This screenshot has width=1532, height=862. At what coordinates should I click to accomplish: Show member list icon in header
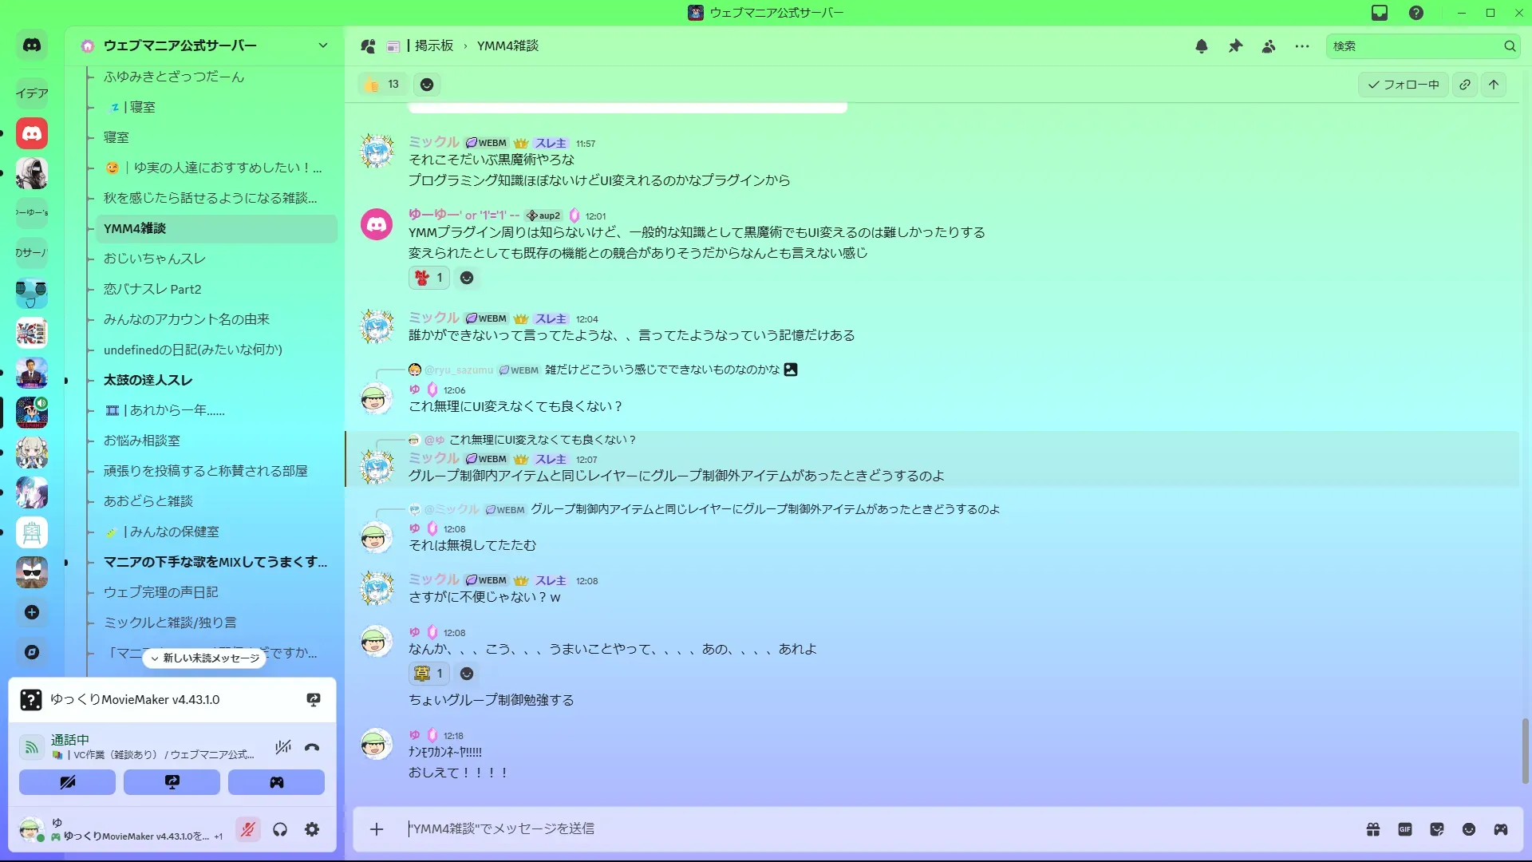pyautogui.click(x=1269, y=46)
